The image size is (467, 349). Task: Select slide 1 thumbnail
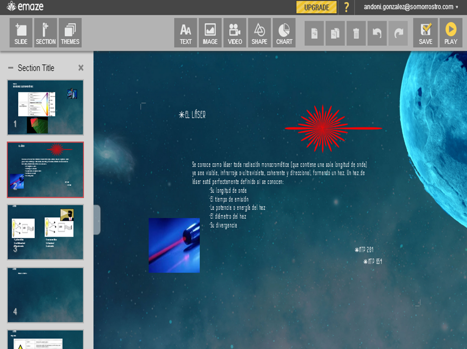click(45, 108)
